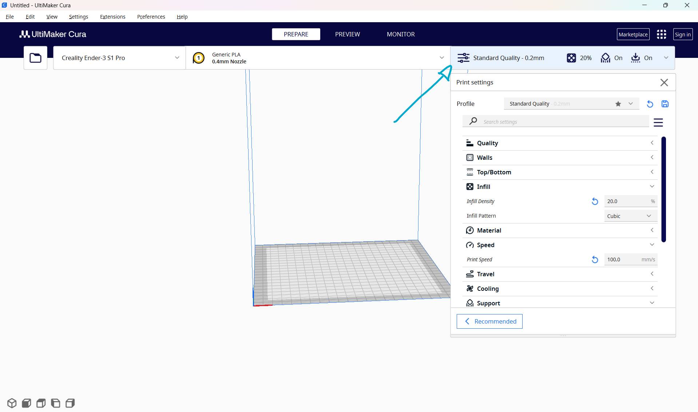The height and width of the screenshot is (412, 698).
Task: Reset the profile changes
Action: (x=650, y=104)
